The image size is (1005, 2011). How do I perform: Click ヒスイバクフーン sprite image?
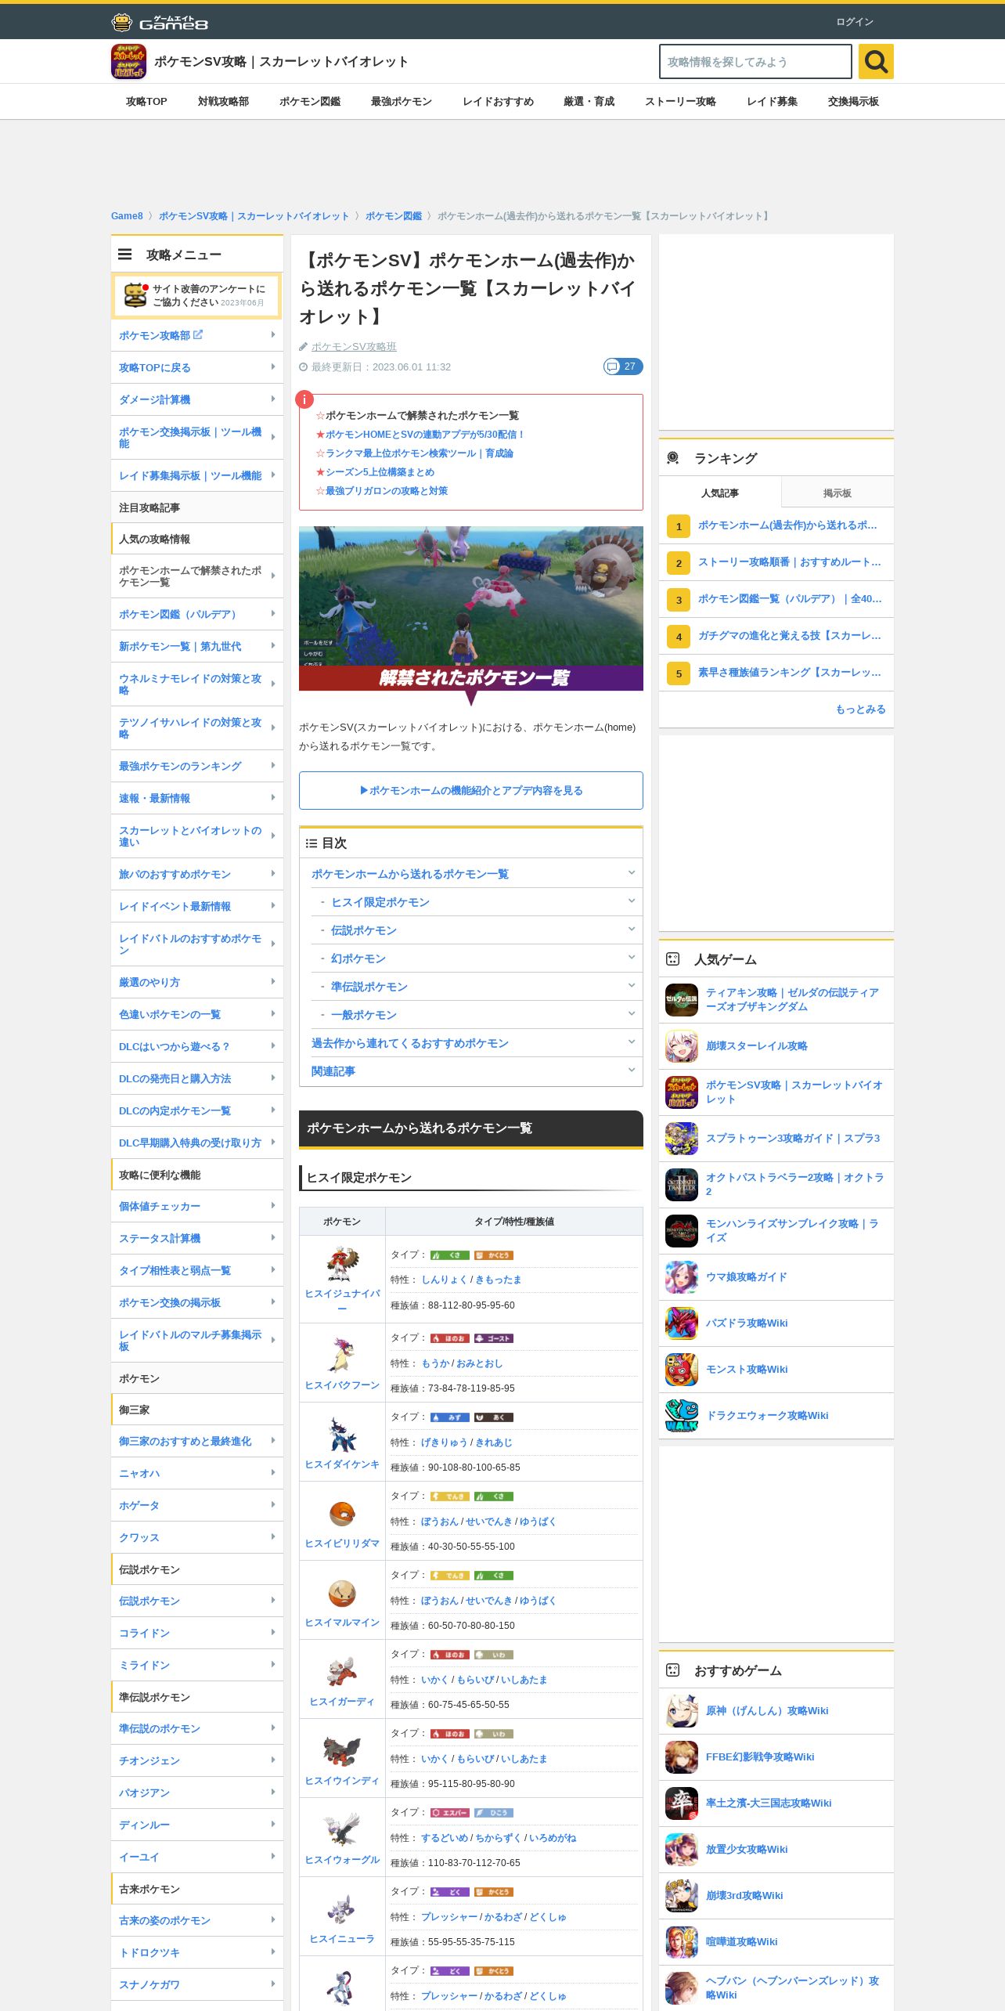[342, 1355]
